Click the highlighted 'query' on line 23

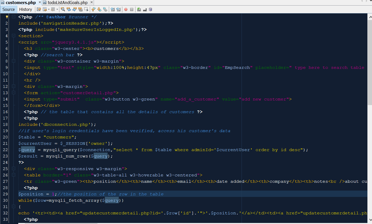point(100,156)
